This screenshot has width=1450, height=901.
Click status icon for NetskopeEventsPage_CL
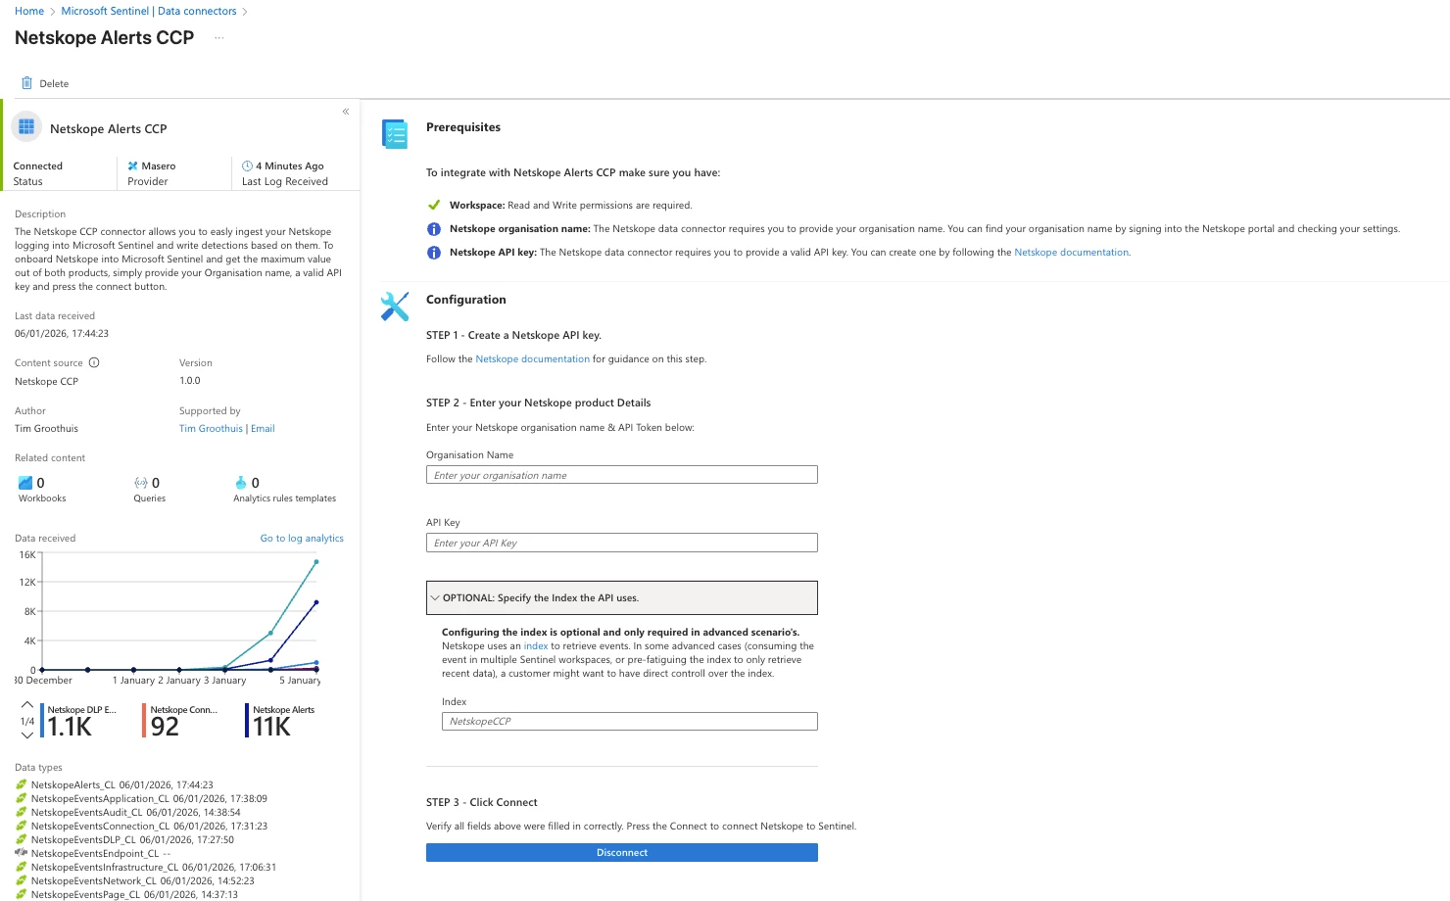click(x=21, y=895)
